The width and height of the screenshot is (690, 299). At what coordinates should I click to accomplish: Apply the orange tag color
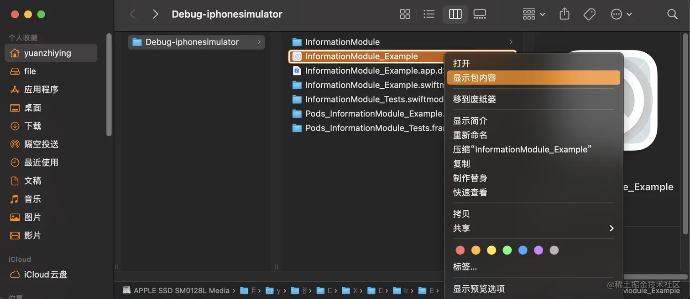(x=476, y=250)
